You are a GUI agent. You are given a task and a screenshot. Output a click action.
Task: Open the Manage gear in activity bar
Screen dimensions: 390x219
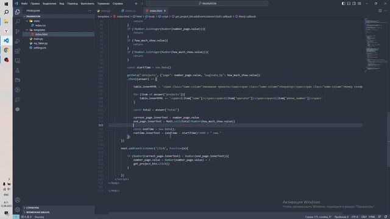click(x=18, y=209)
